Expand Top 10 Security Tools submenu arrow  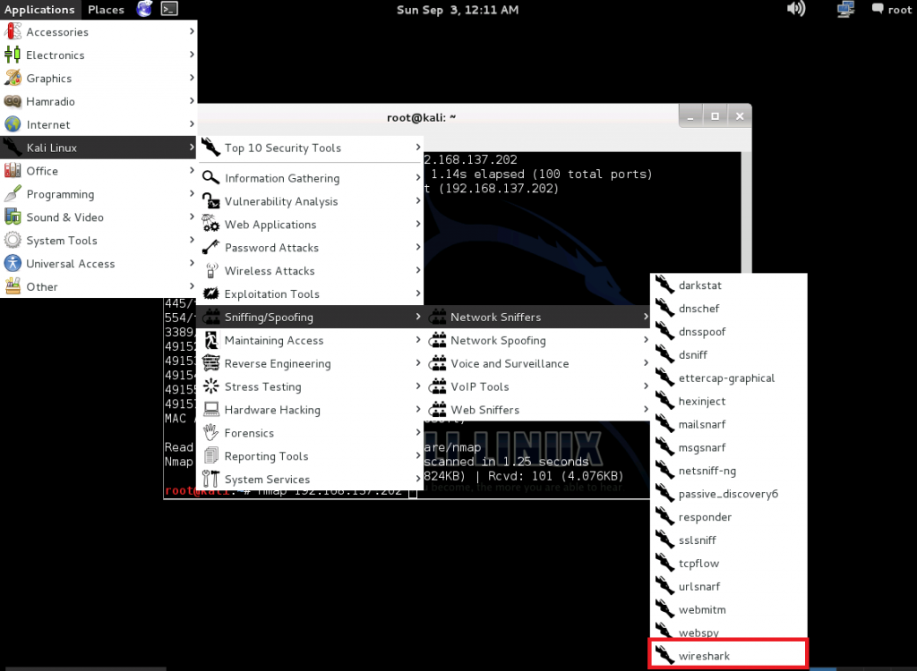pos(418,148)
